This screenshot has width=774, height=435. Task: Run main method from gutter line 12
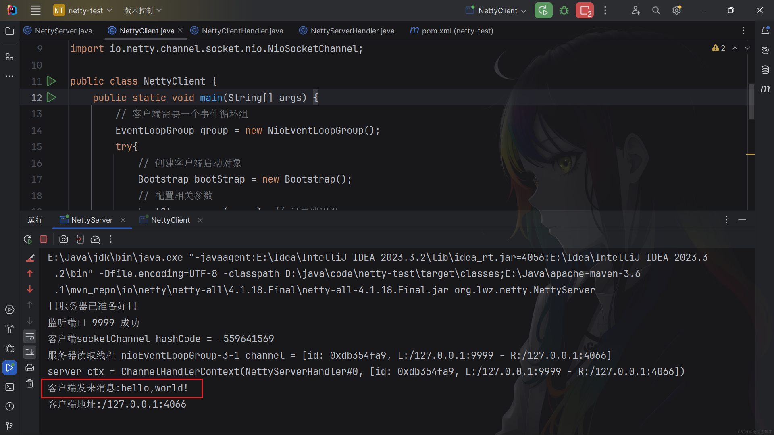click(51, 97)
